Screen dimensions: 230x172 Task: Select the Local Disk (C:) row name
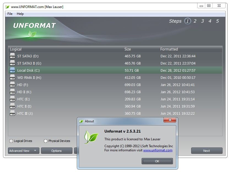point(28,71)
